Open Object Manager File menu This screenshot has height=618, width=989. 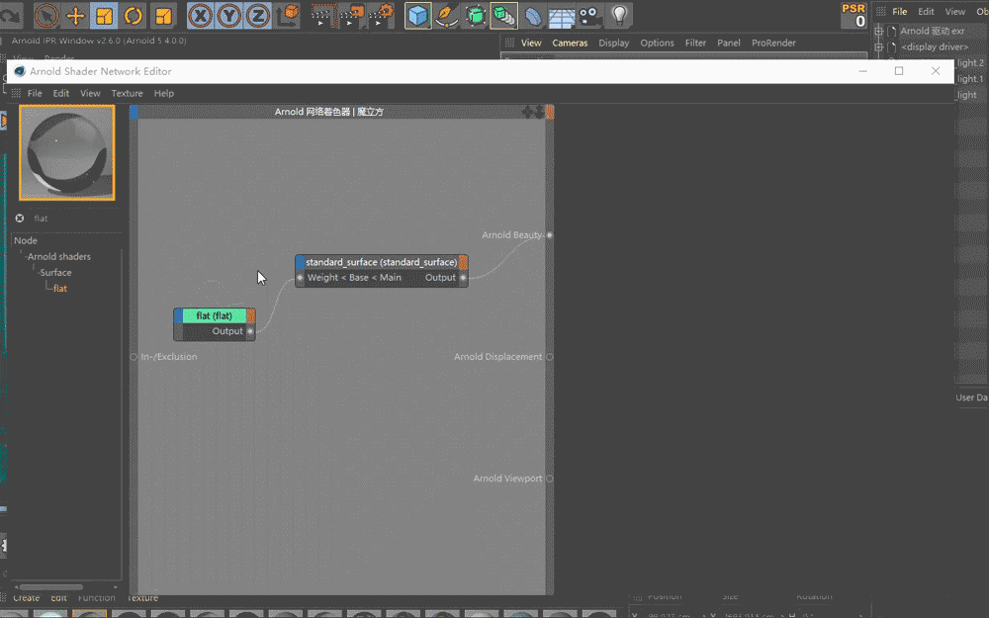coord(899,11)
